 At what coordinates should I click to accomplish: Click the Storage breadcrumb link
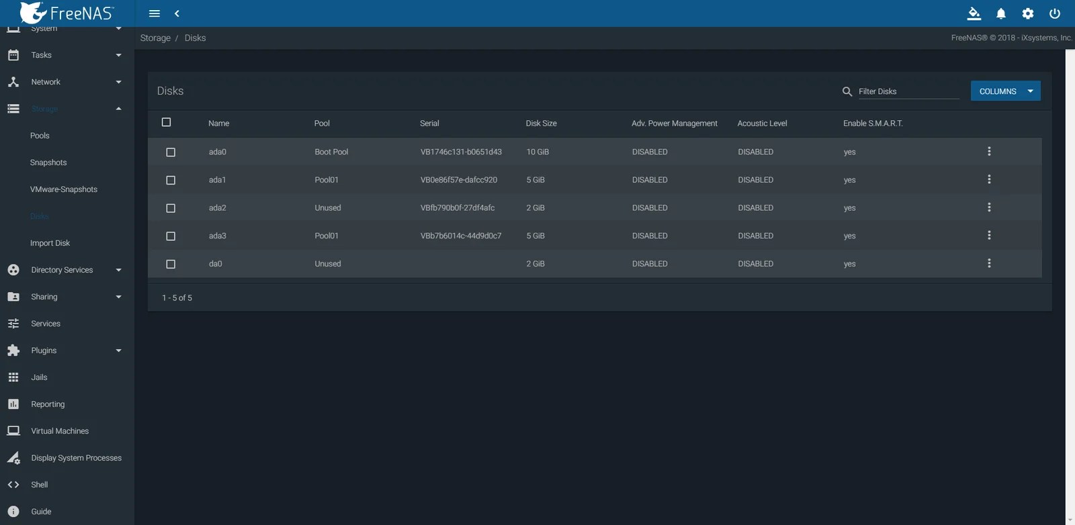pyautogui.click(x=155, y=38)
